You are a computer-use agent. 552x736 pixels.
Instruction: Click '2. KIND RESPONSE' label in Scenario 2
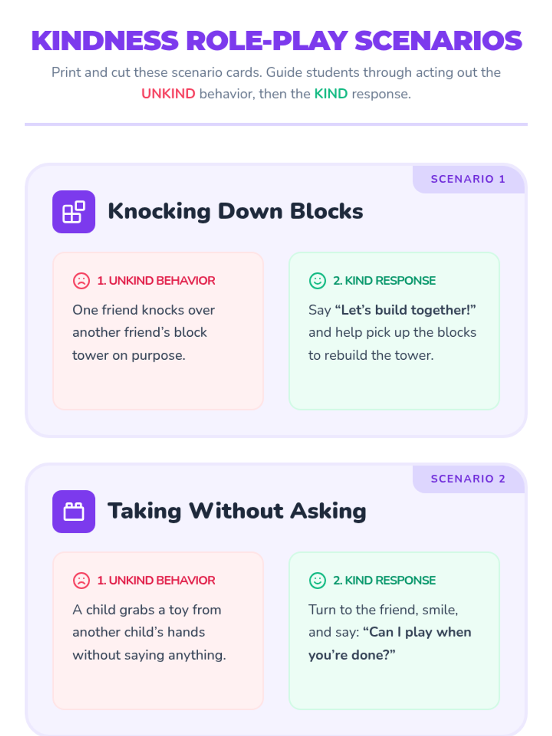[384, 581]
